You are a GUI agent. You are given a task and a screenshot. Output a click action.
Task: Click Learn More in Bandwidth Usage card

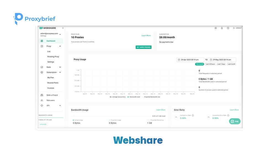[161, 110]
